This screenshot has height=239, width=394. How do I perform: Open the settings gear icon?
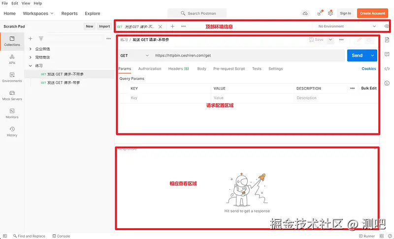330,13
